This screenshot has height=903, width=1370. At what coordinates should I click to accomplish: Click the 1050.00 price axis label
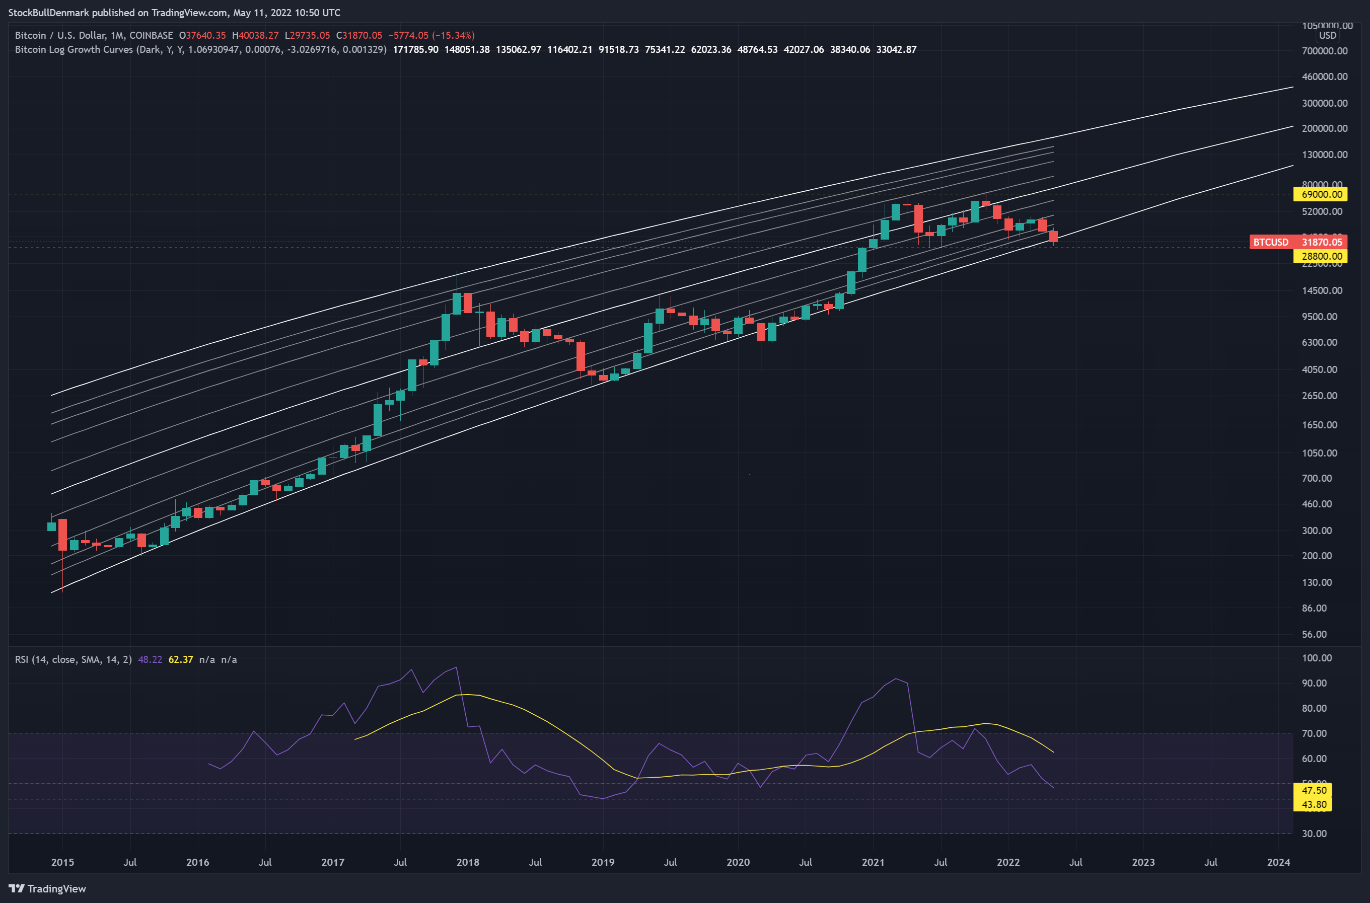point(1319,453)
